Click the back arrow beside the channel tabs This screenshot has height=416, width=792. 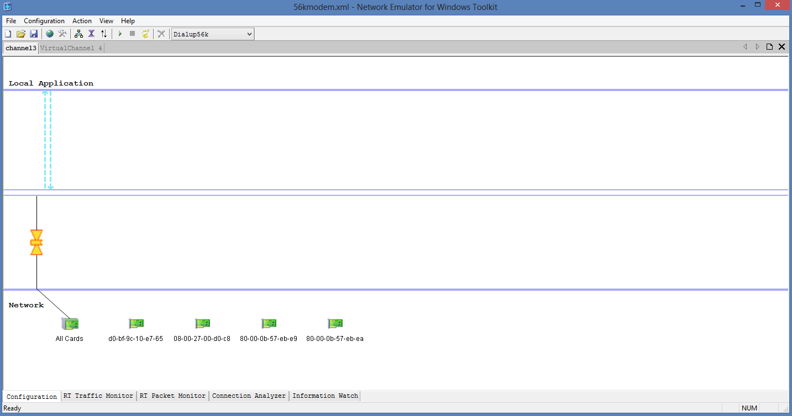(x=745, y=47)
